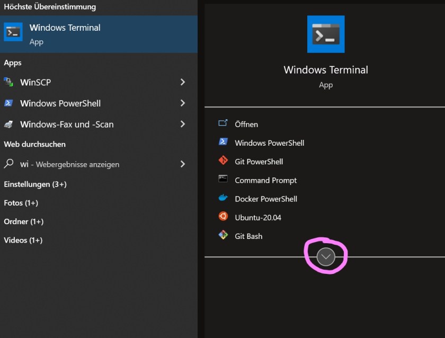The image size is (445, 338).
Task: Select Öffnen to open Windows Terminal
Action: click(x=246, y=124)
